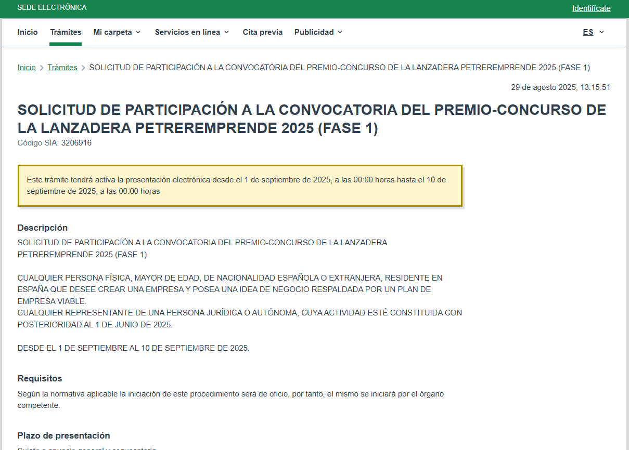Click the chevron next to ES
This screenshot has height=450, width=629.
601,32
